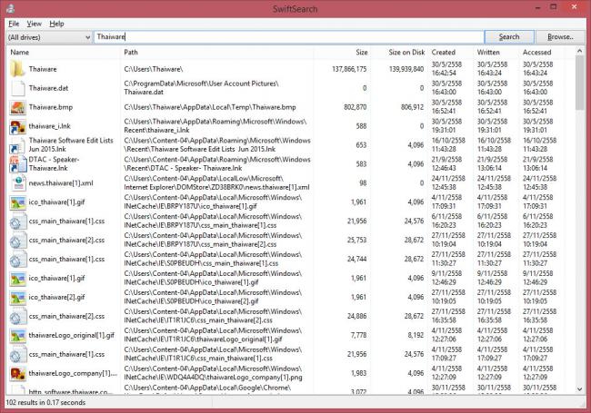Select the news.thaiware[1].xml file name

pyautogui.click(x=61, y=183)
